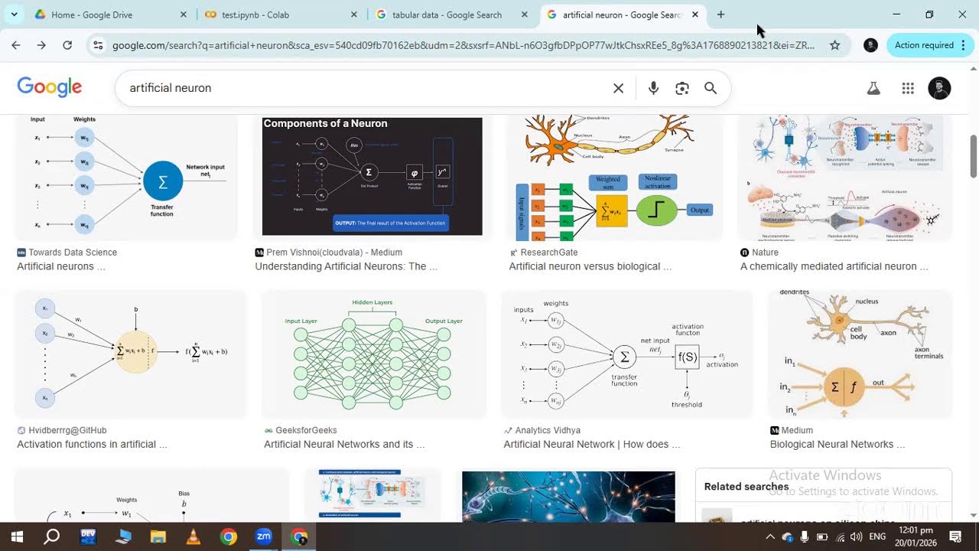
Task: Open File Explorer from taskbar
Action: [x=158, y=536]
